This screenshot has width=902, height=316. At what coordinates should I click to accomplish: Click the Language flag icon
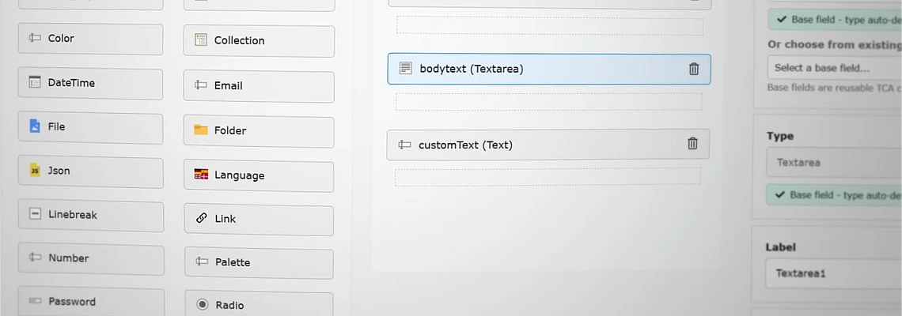(x=201, y=174)
